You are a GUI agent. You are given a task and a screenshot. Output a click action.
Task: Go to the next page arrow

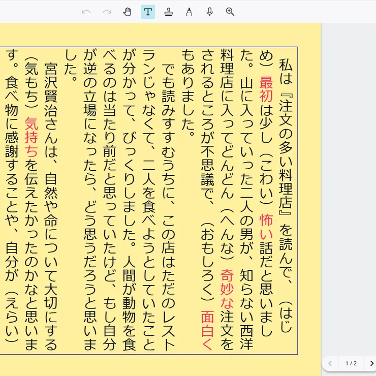371,363
